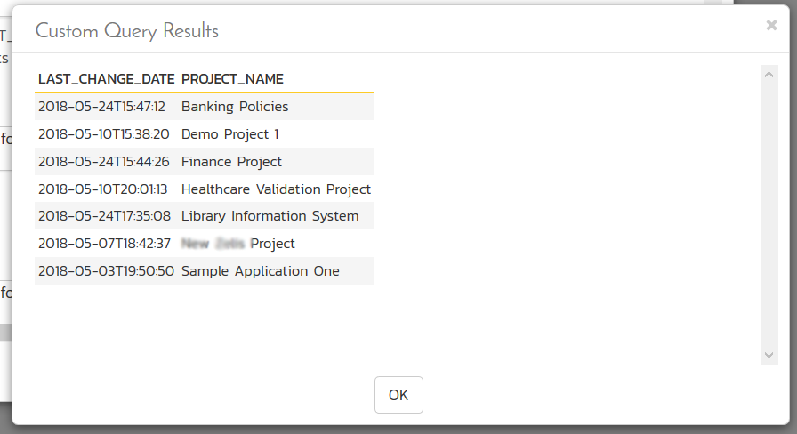Image resolution: width=797 pixels, height=434 pixels.
Task: Click the scrollbar up arrow in results
Action: pos(769,73)
